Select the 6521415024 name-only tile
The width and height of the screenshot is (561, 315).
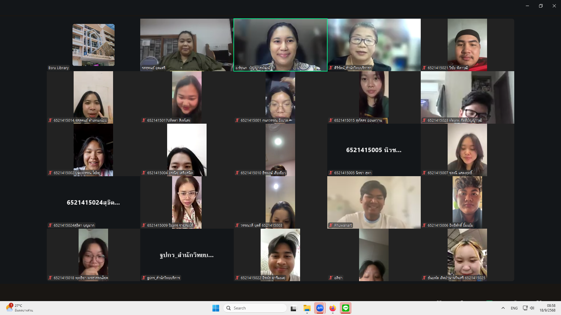point(93,202)
